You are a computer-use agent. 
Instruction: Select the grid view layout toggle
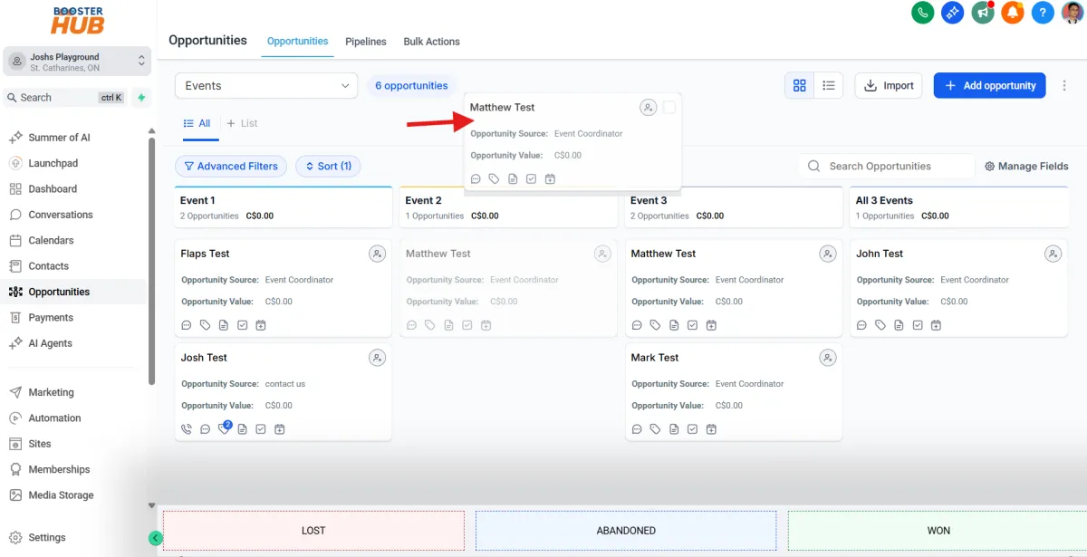[x=800, y=85]
